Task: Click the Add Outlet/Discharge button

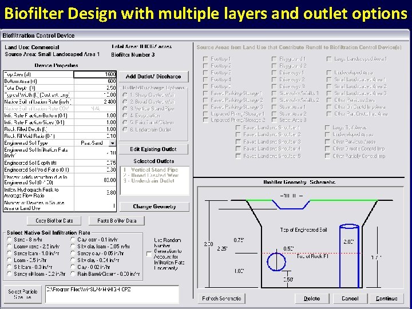Action: point(154,77)
